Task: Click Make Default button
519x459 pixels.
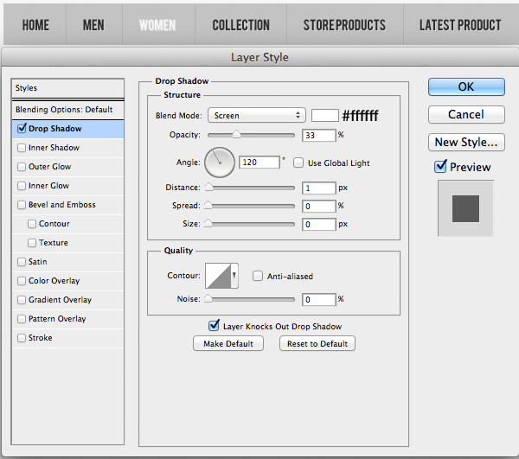Action: 228,343
